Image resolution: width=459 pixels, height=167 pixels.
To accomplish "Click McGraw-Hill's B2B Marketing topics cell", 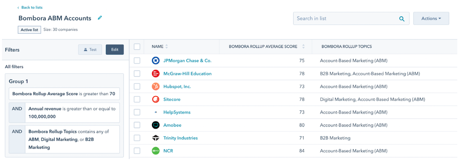I will [x=370, y=74].
